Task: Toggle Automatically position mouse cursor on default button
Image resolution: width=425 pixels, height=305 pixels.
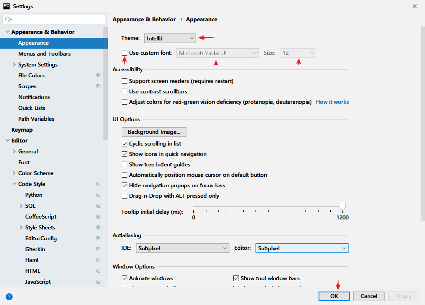Action: click(x=124, y=175)
